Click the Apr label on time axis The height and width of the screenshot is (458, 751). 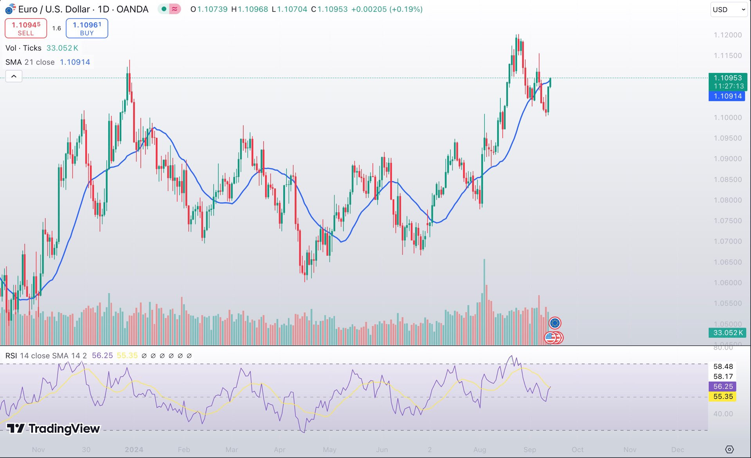(279, 449)
